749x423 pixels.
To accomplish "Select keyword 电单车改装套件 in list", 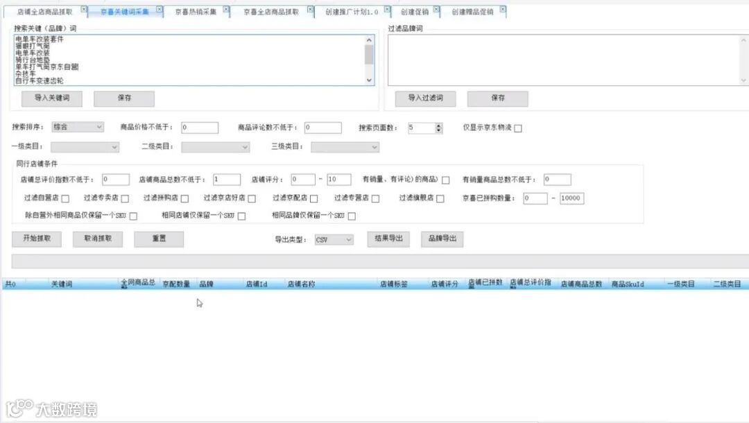I will 39,39.
